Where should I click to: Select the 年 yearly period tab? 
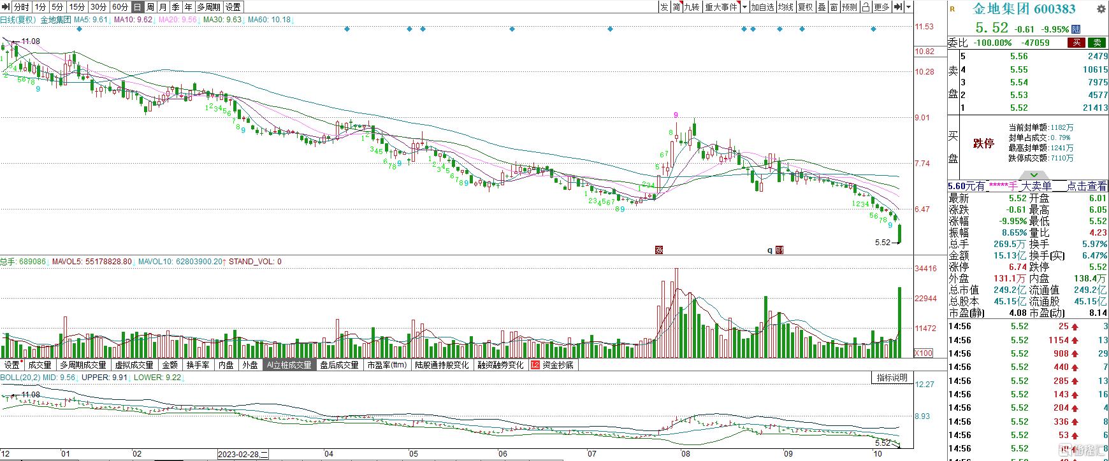tap(188, 7)
